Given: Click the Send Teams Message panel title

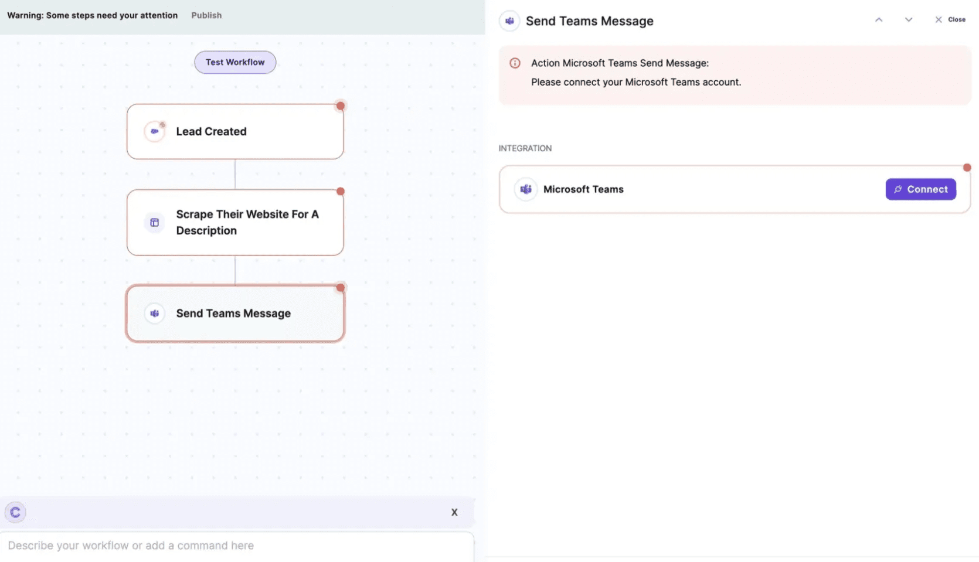Looking at the screenshot, I should 589,21.
